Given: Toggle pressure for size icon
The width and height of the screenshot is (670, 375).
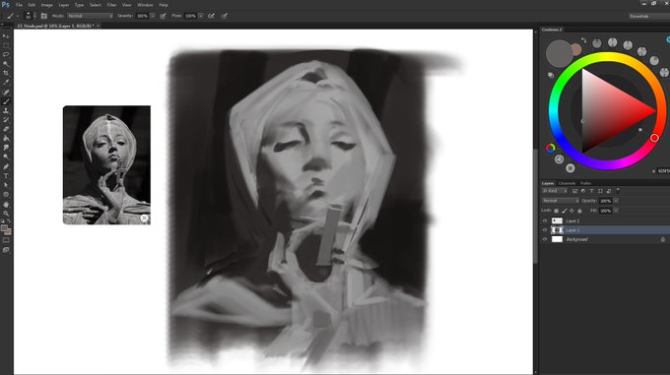Looking at the screenshot, I should pos(225,16).
